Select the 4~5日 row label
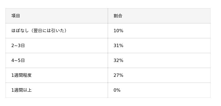The width and height of the screenshot is (221, 106). 18,61
